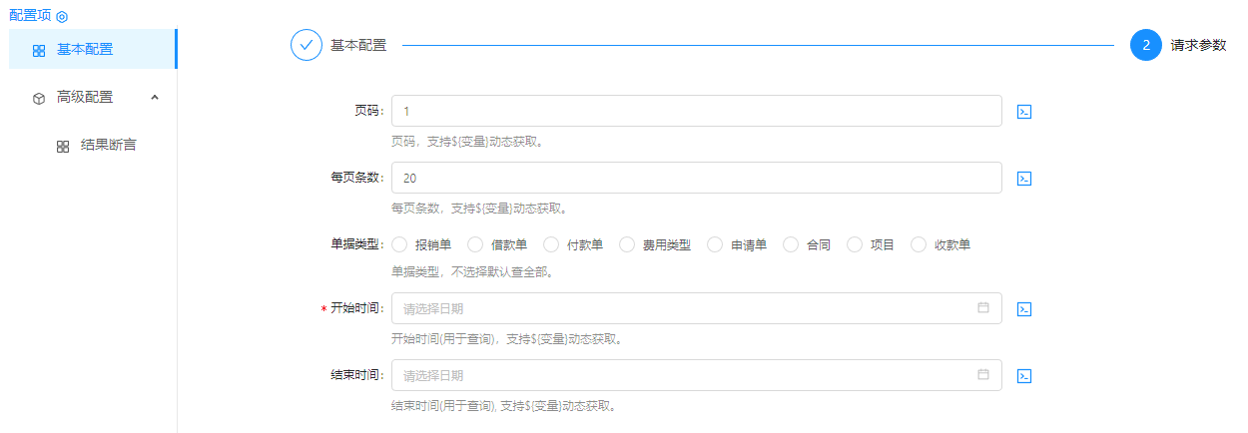This screenshot has height=433, width=1248.
Task: Select the 借款单 radio option
Action: [x=476, y=244]
